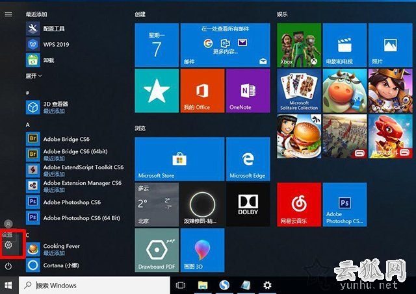Open the 画图 3D tile

[202, 251]
